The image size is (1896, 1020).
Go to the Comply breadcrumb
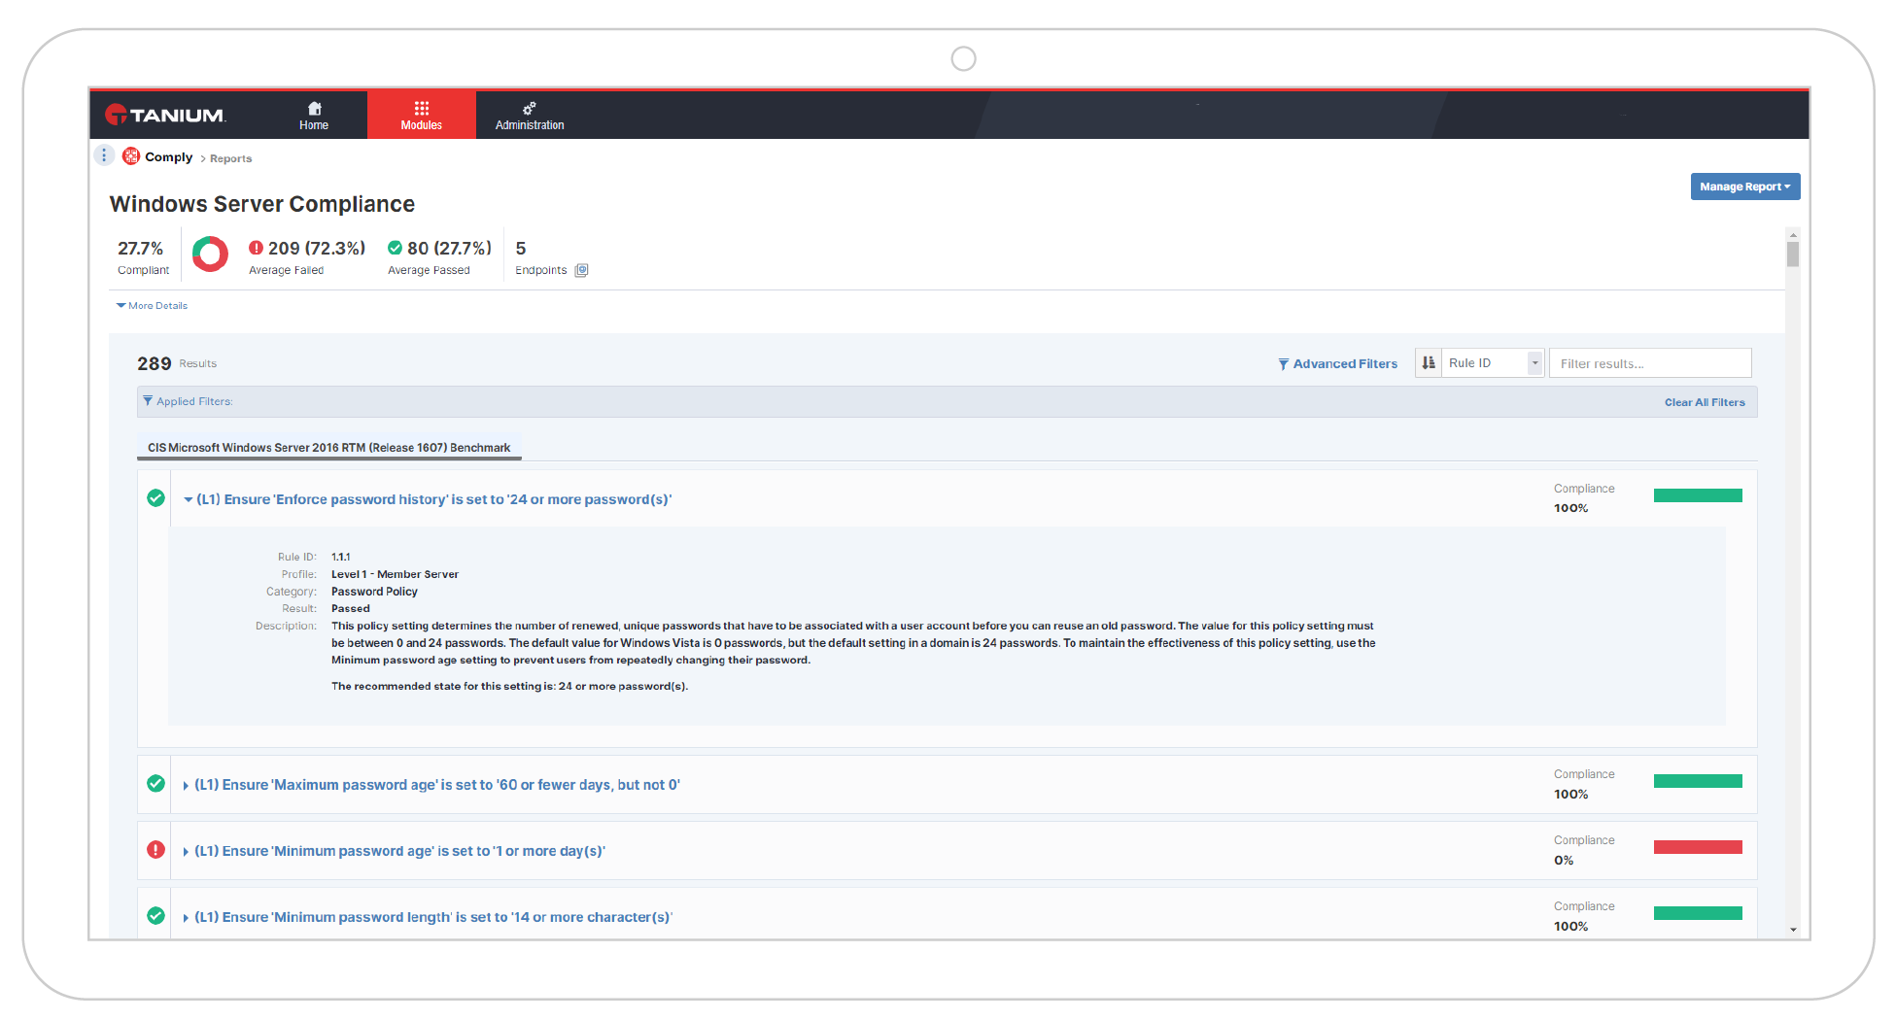tap(169, 157)
